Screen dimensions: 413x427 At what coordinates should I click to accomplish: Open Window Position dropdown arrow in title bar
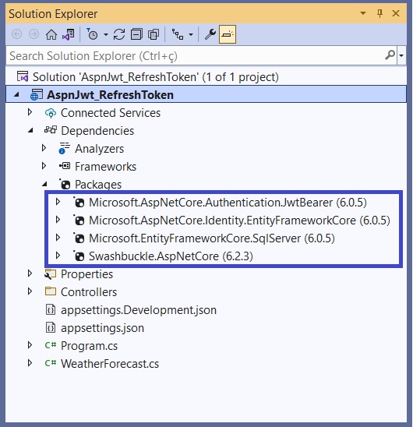click(363, 13)
